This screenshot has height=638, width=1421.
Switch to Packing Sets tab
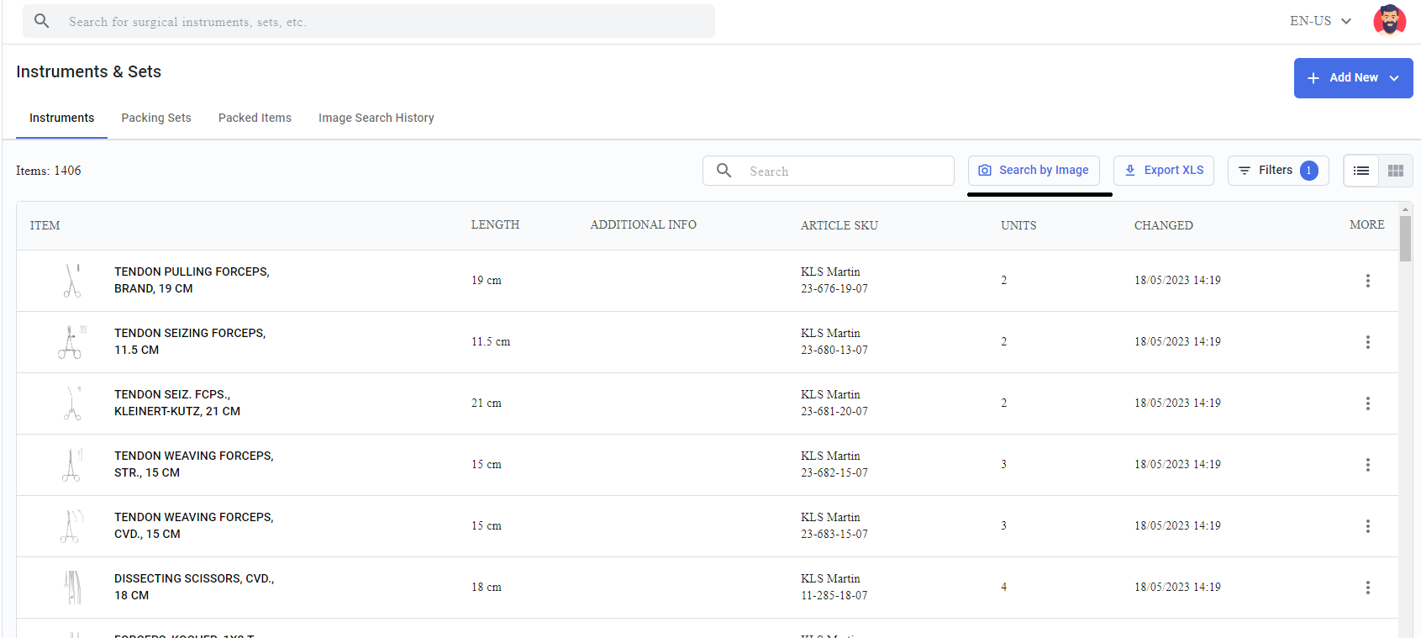coord(156,118)
